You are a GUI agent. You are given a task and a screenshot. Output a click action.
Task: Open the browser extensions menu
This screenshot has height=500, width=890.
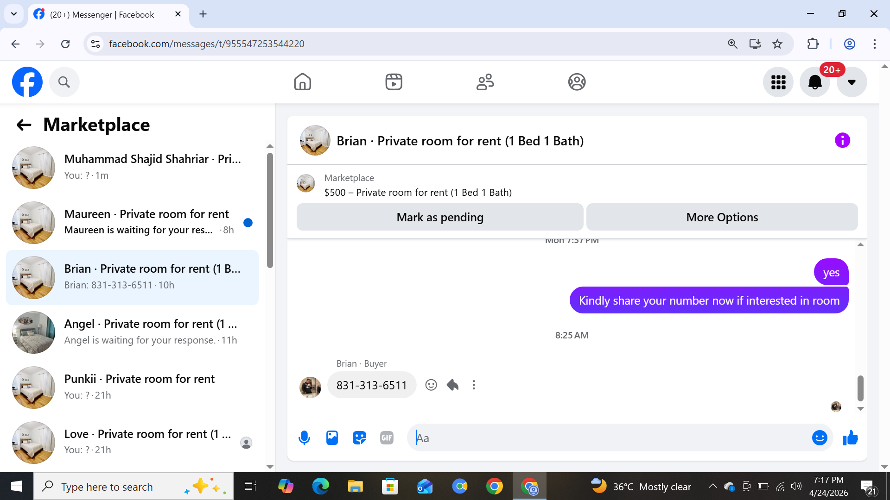tap(813, 44)
